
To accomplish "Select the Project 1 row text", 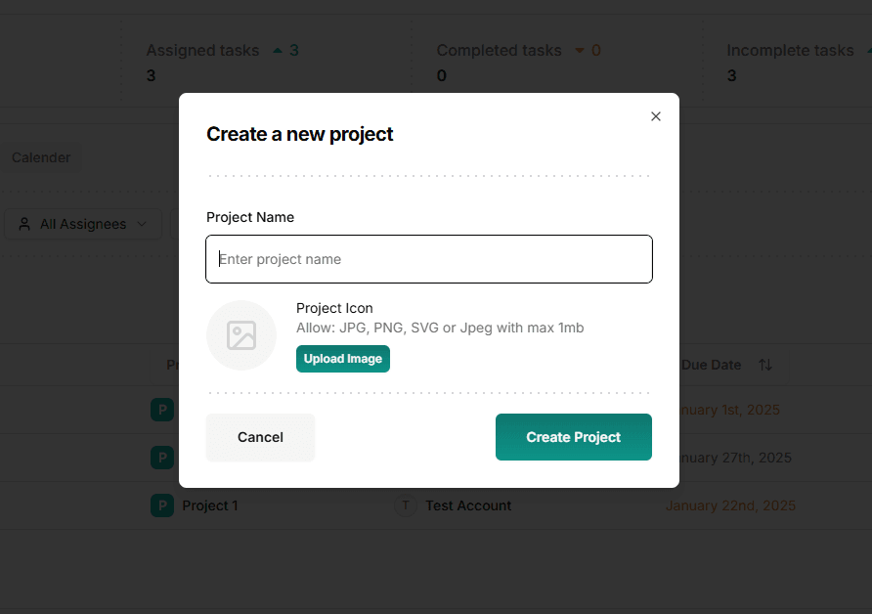I will [x=210, y=505].
